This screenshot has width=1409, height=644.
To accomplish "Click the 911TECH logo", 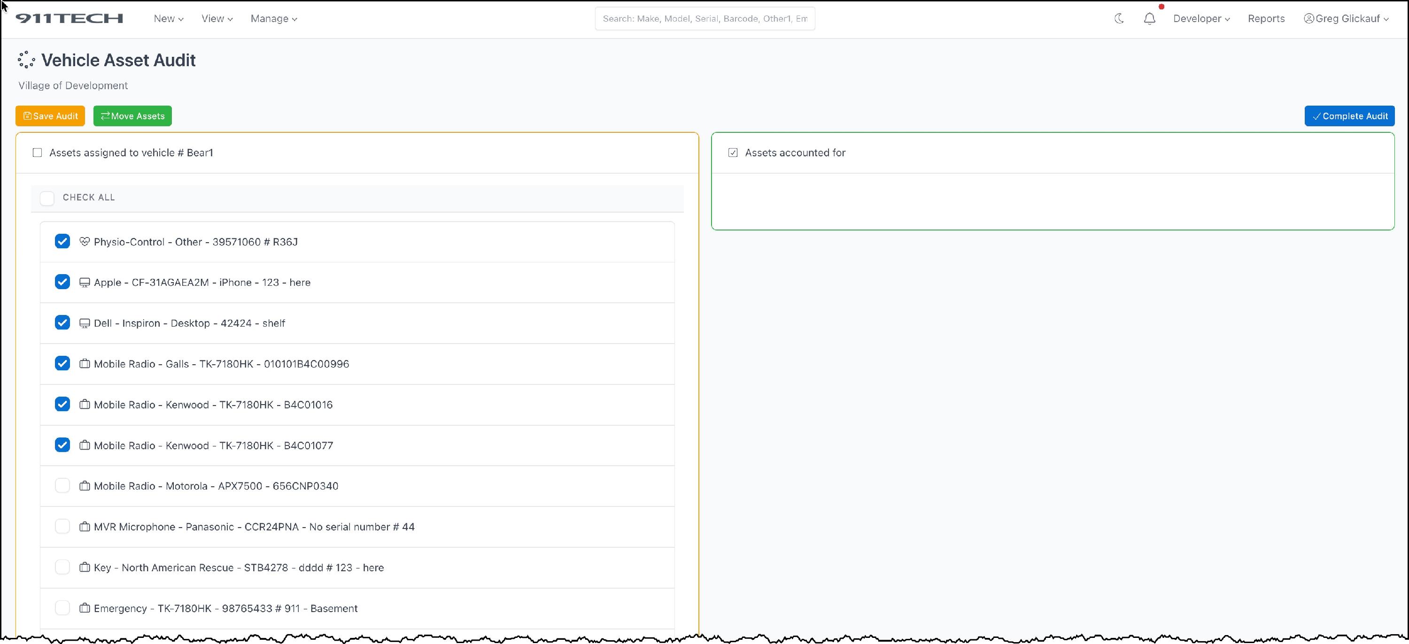I will pyautogui.click(x=70, y=19).
